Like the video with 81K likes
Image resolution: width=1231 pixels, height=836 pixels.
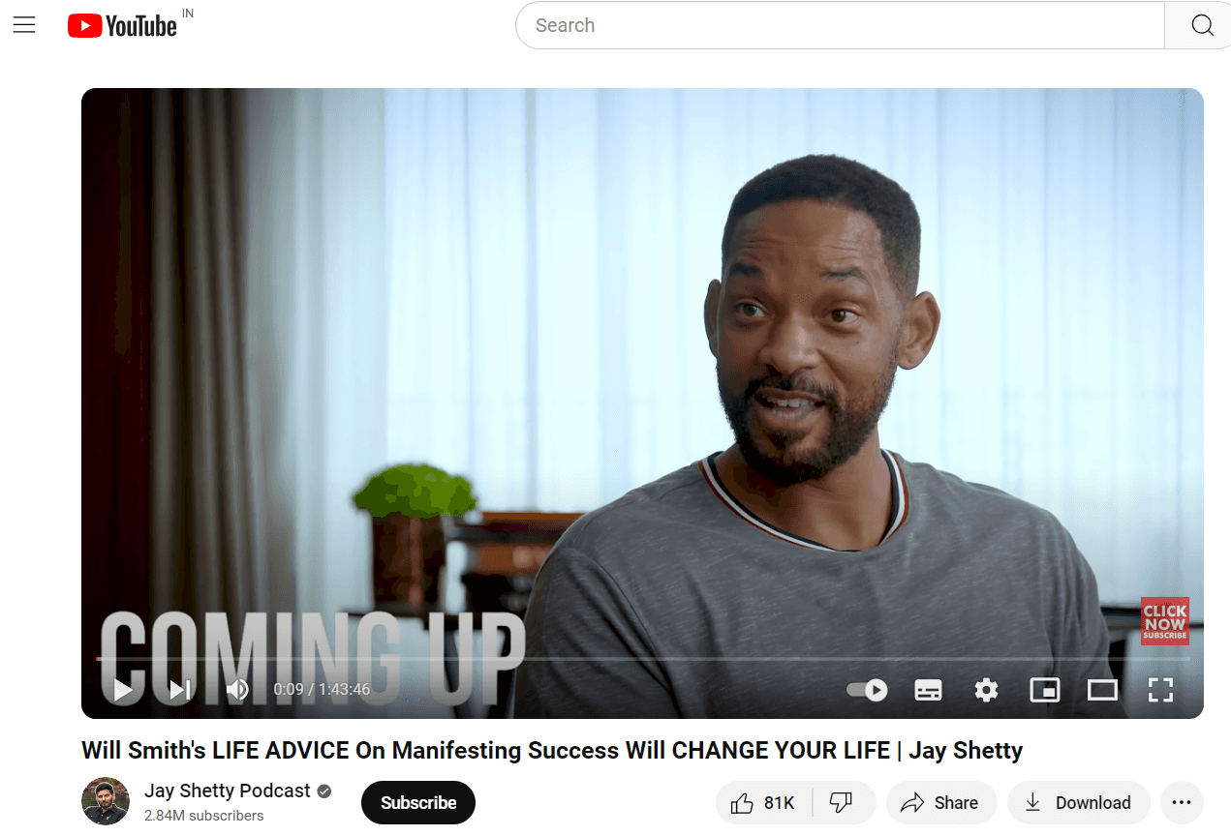tap(763, 803)
